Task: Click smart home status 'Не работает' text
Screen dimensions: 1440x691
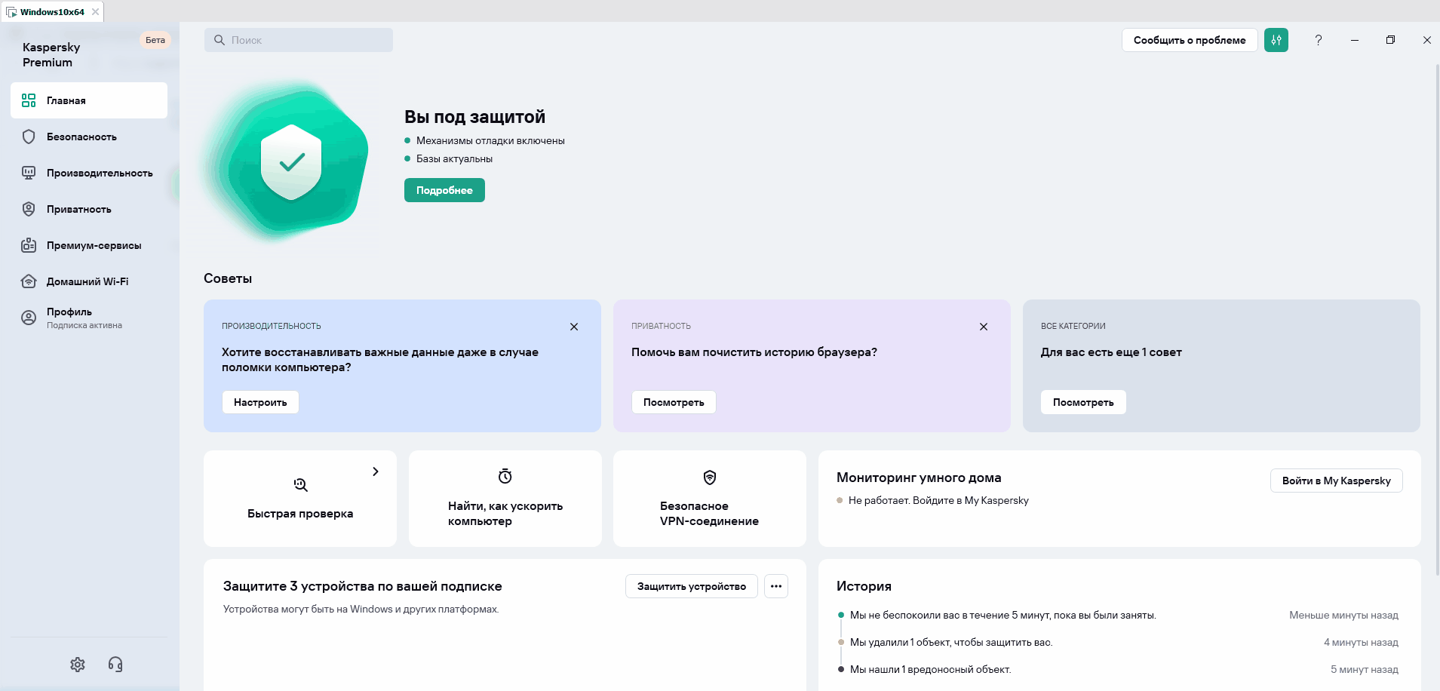Action: [938, 500]
